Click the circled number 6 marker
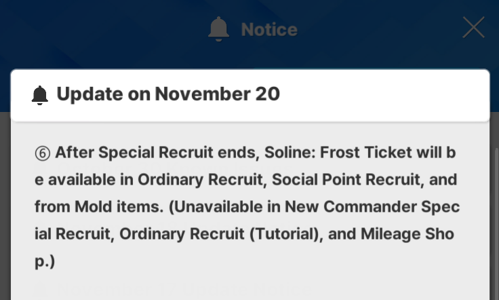 (x=42, y=153)
